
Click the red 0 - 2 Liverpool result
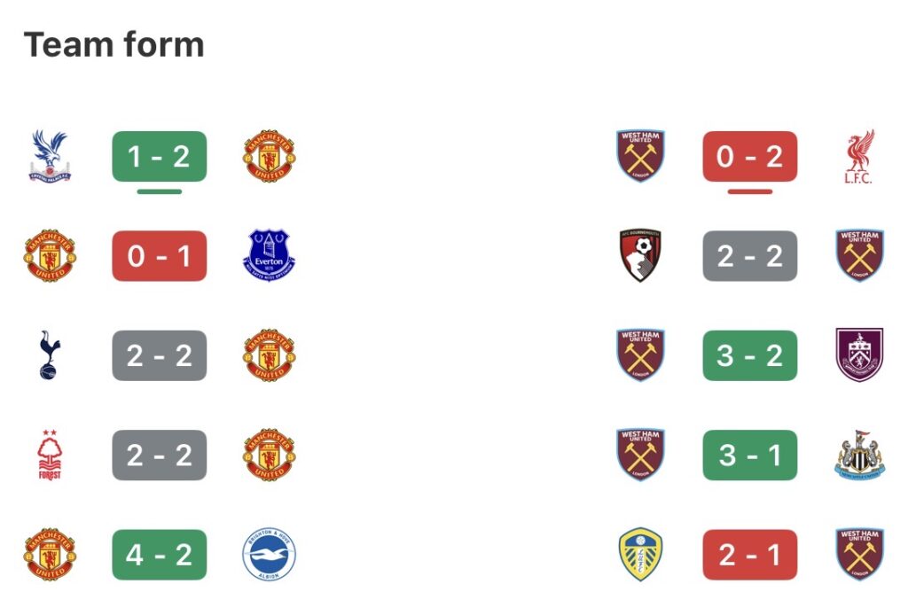[749, 156]
